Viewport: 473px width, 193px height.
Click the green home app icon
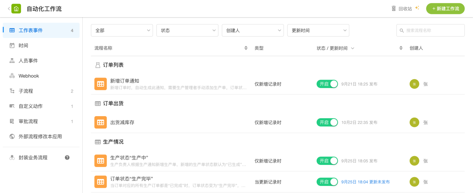(16, 9)
